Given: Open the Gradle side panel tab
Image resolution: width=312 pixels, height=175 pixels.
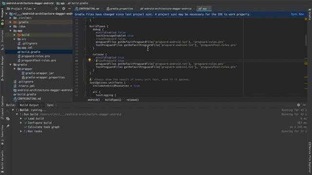Looking at the screenshot, I should coord(310,14).
